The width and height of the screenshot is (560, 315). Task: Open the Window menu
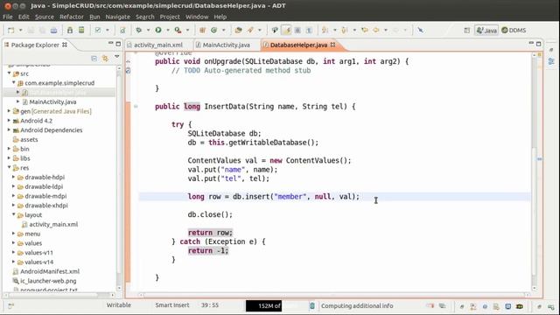pyautogui.click(x=197, y=17)
